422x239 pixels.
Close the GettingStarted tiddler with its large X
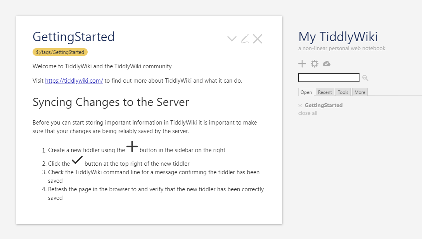(x=258, y=38)
